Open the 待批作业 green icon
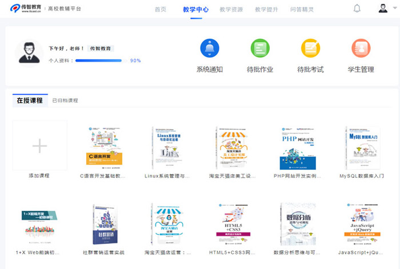 [x=260, y=48]
